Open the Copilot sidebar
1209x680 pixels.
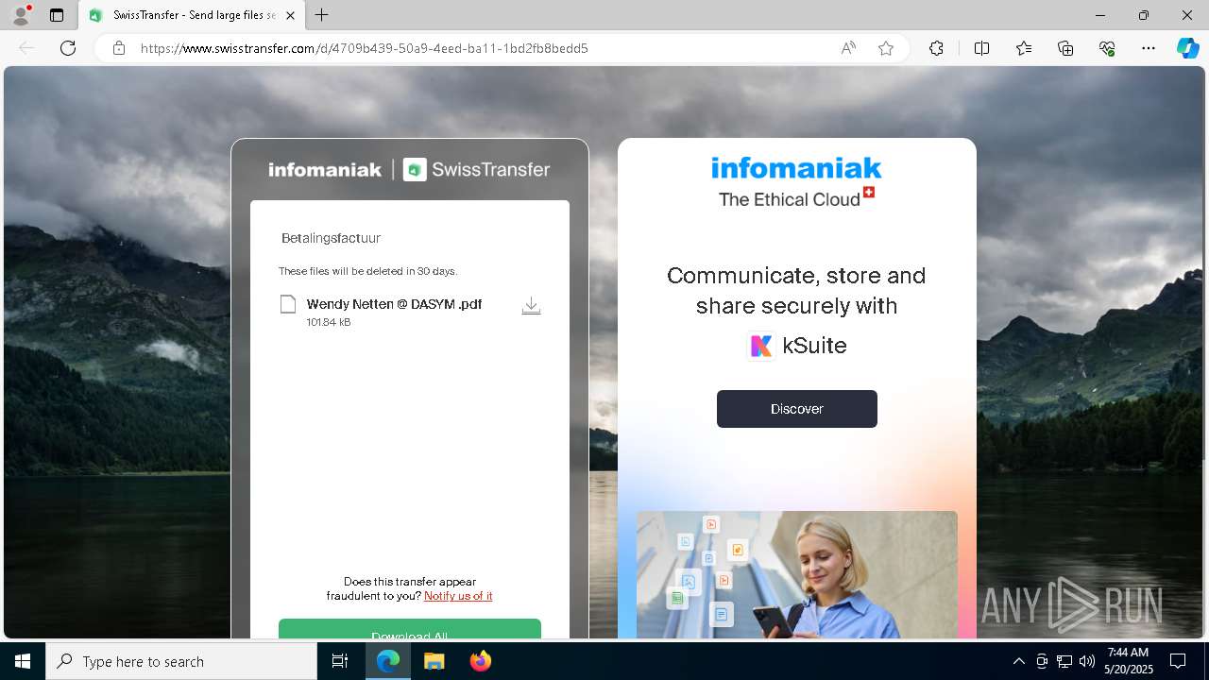click(x=1187, y=48)
